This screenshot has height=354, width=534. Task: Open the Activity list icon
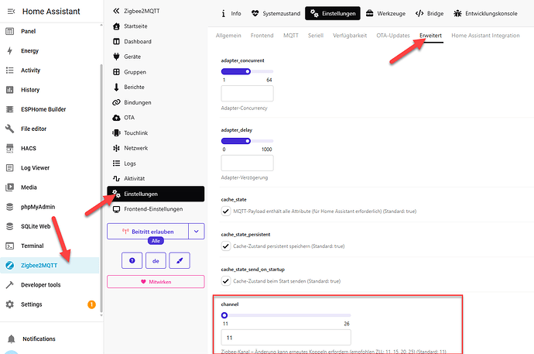click(x=10, y=70)
